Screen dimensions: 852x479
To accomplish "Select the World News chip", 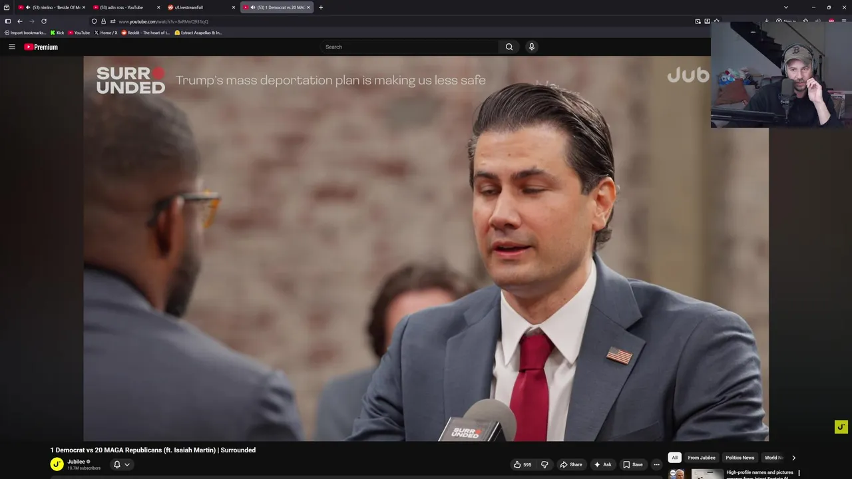I will tap(773, 458).
